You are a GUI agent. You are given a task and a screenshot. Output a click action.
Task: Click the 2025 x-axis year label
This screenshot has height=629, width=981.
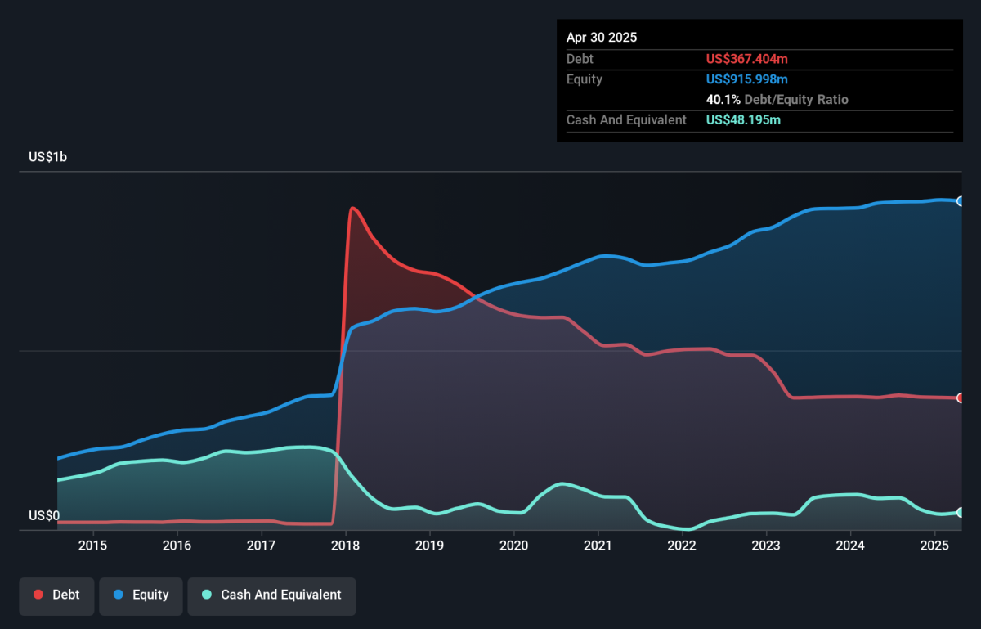tap(934, 546)
